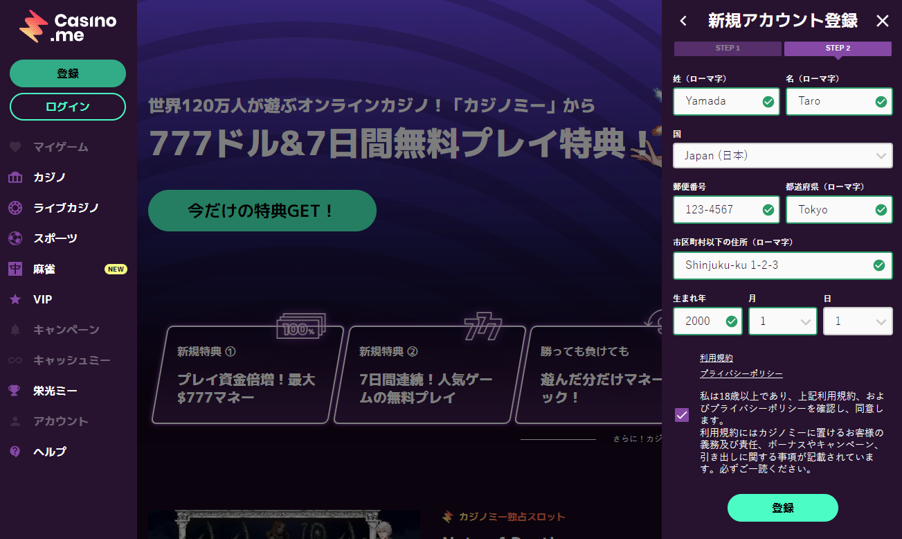The height and width of the screenshot is (539, 902).
Task: Click the Casino.me logo
Action: click(68, 27)
